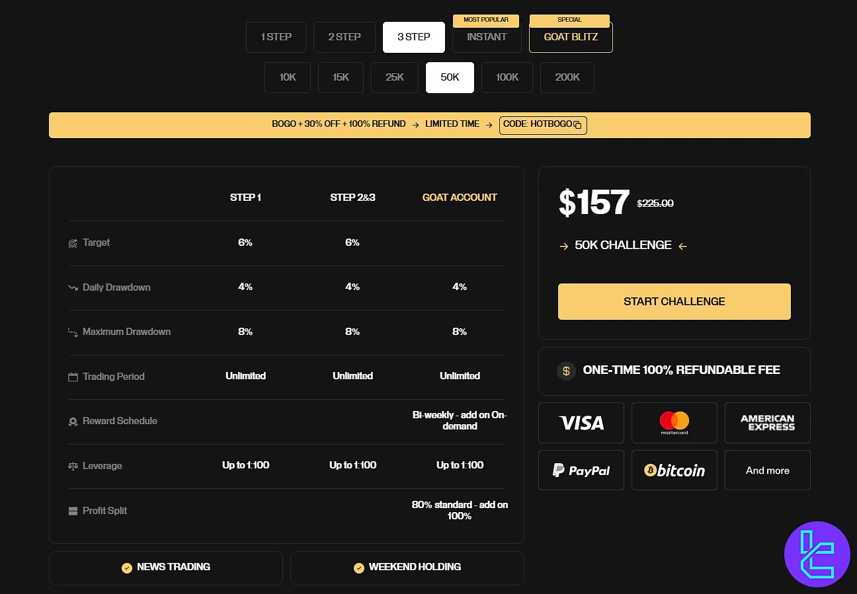Open the purple floating logo widget
Image resolution: width=857 pixels, height=594 pixels.
pos(817,554)
